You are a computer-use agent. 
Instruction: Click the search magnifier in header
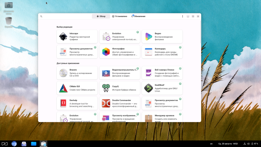click(41, 16)
